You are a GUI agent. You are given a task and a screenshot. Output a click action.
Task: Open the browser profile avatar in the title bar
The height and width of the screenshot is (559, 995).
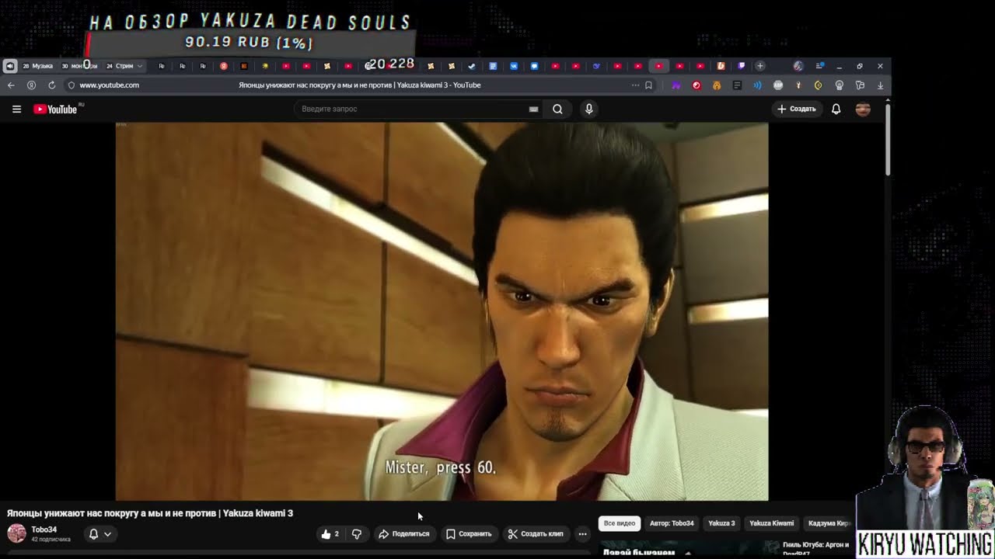coord(798,66)
